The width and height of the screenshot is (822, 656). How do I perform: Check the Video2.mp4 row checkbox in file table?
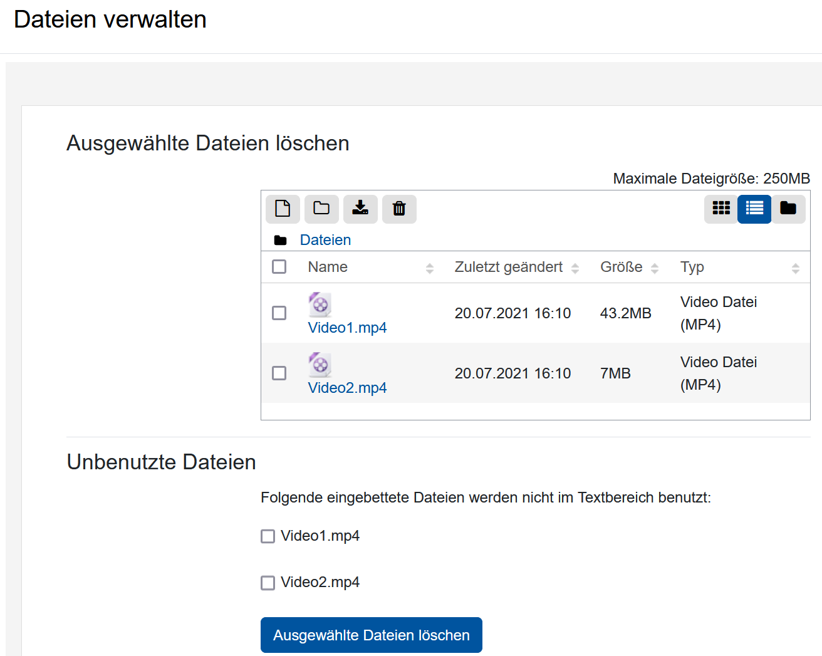pos(279,373)
